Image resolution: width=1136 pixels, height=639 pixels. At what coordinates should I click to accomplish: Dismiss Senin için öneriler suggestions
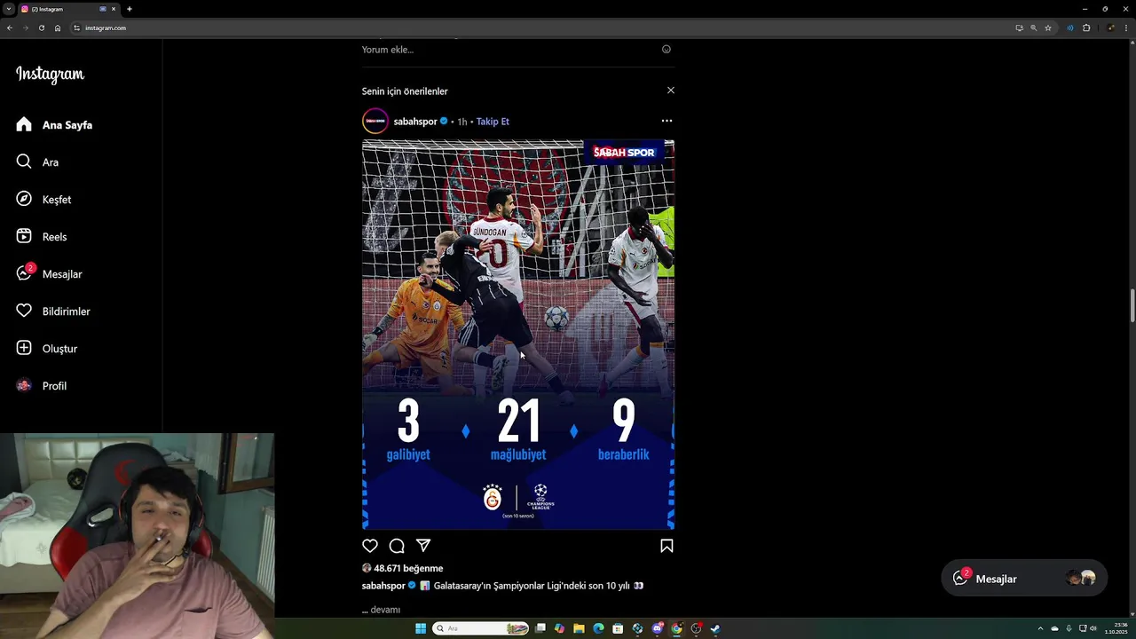coord(671,91)
